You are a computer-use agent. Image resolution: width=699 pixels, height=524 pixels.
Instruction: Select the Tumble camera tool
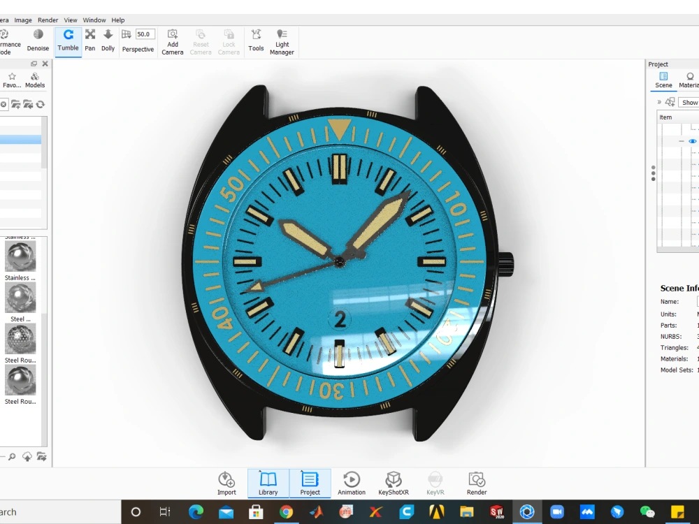[69, 41]
